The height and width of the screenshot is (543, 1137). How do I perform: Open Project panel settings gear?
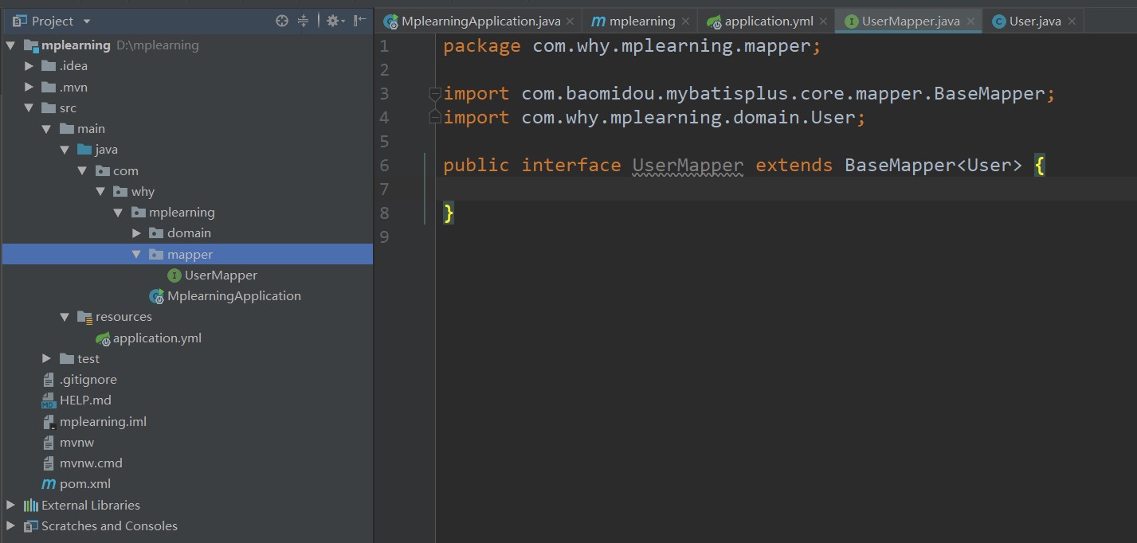click(x=334, y=21)
